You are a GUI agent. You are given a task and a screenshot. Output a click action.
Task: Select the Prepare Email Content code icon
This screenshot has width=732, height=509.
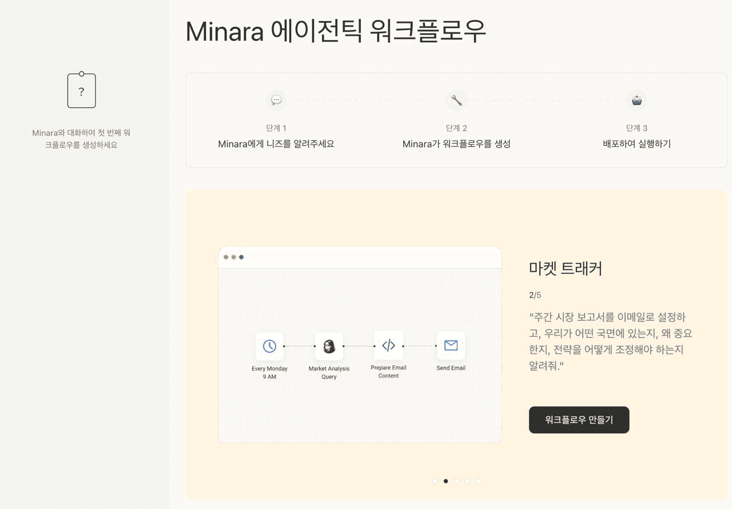[388, 345]
